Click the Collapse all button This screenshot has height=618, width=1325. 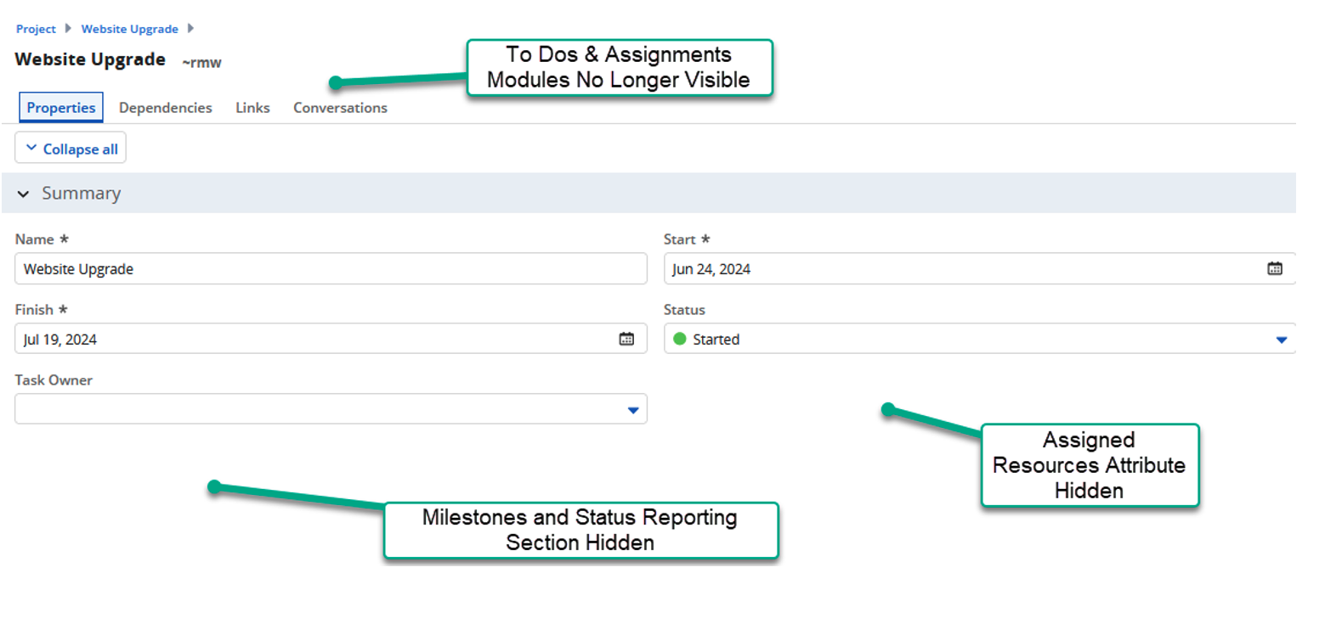pos(71,149)
